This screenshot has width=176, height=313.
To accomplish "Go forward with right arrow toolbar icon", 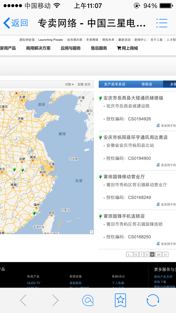I will 55,300.
